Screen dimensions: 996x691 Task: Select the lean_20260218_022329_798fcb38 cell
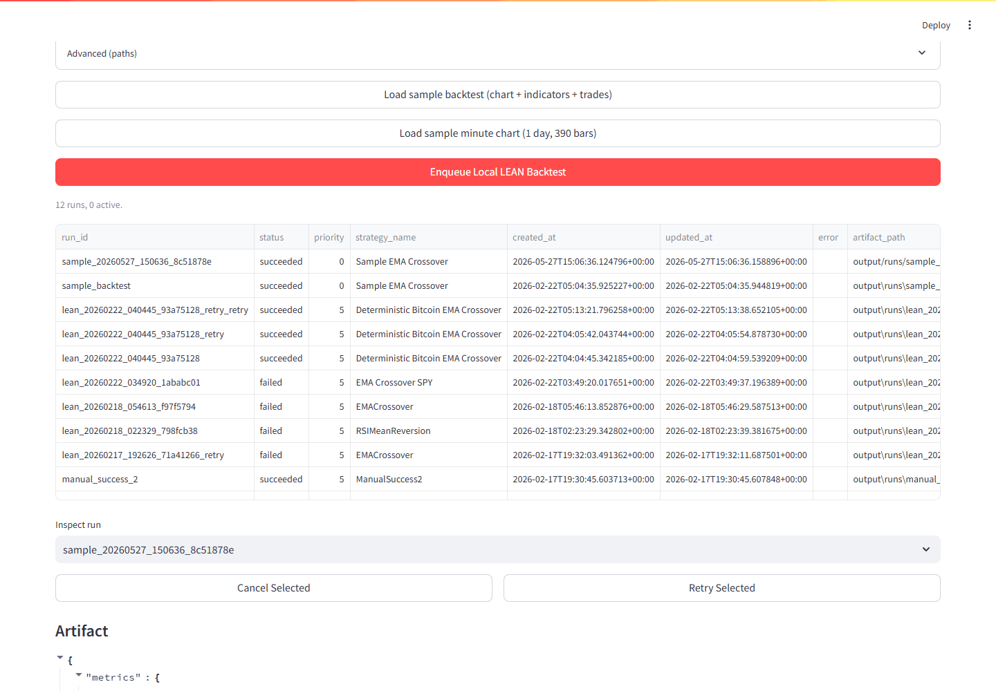(155, 430)
